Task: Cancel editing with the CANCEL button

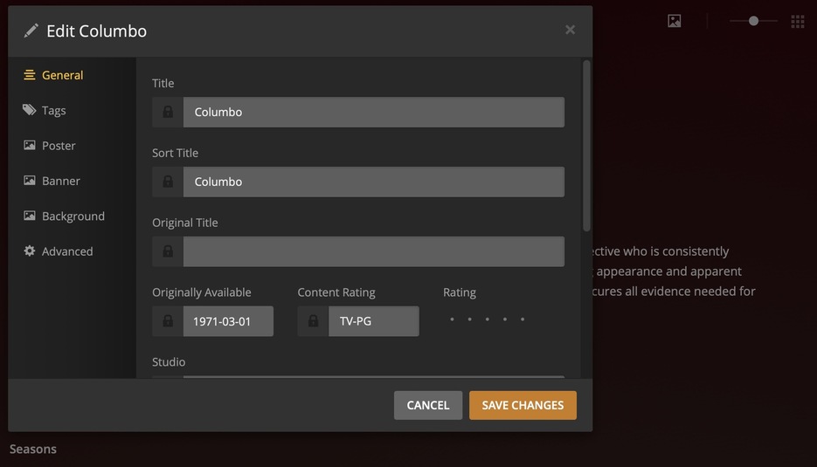Action: tap(428, 405)
